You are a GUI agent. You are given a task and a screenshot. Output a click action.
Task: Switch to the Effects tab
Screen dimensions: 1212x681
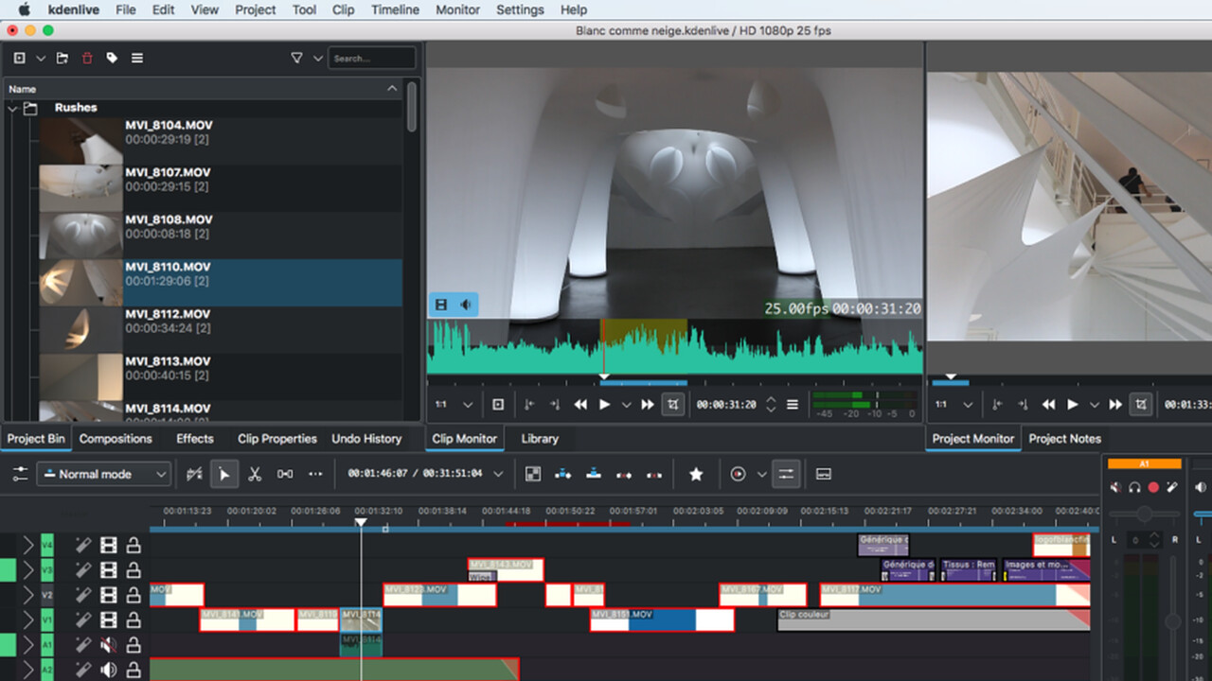pyautogui.click(x=195, y=439)
